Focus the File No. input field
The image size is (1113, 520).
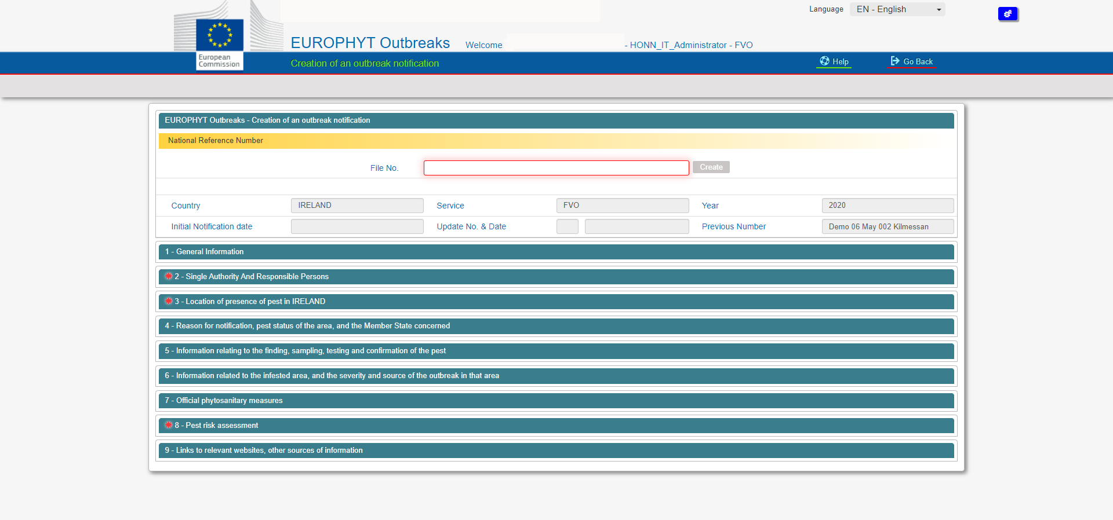(x=556, y=168)
